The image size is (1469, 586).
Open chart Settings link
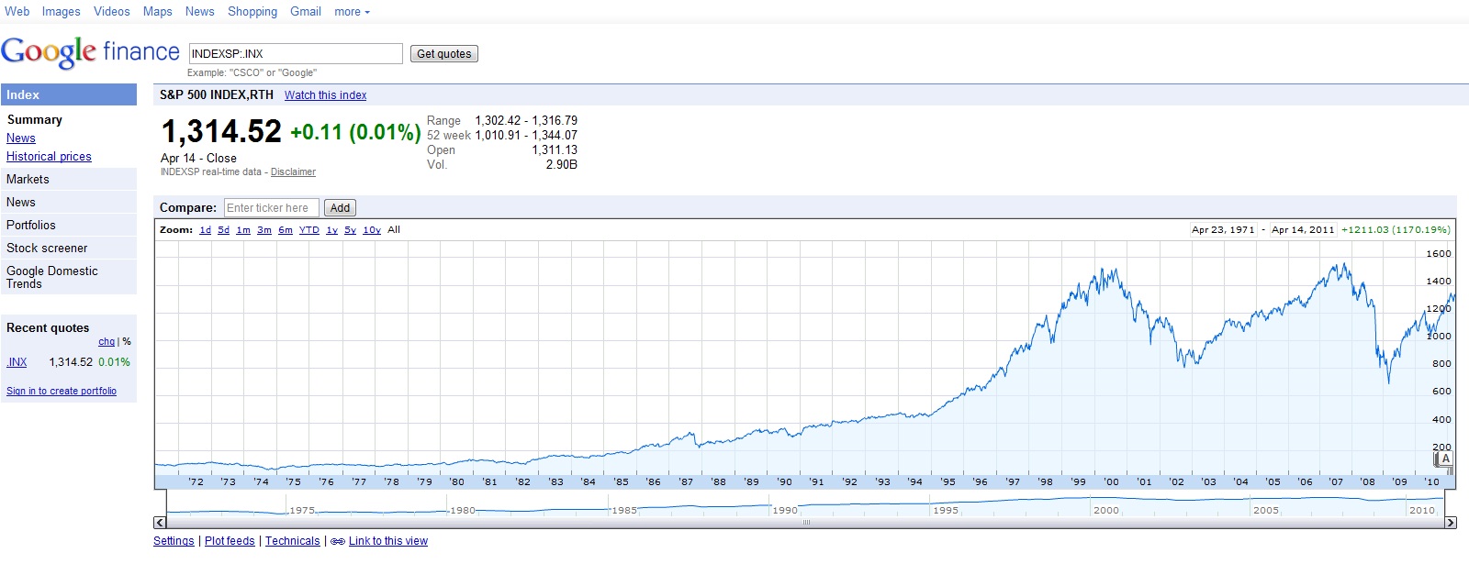(174, 541)
